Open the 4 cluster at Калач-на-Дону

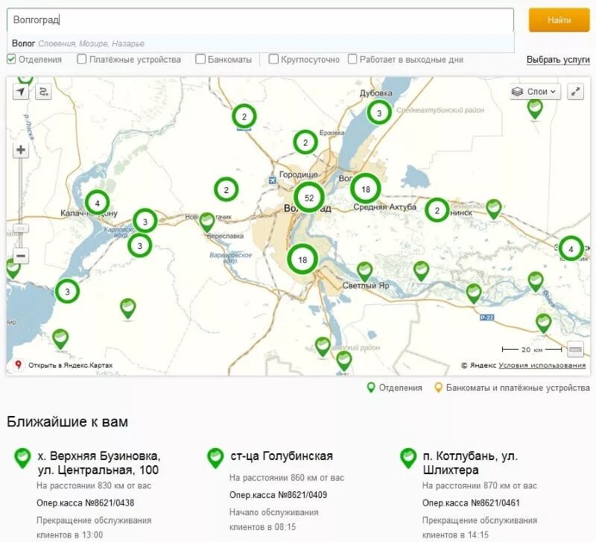tap(98, 203)
